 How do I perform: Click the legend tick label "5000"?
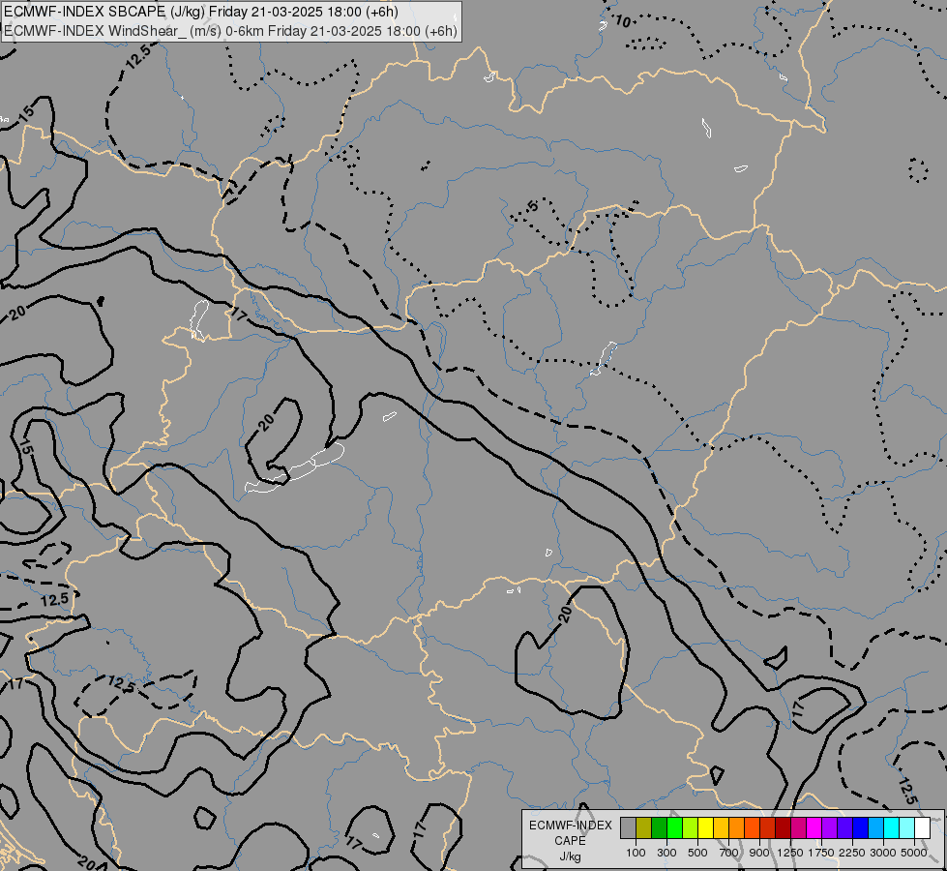914,853
